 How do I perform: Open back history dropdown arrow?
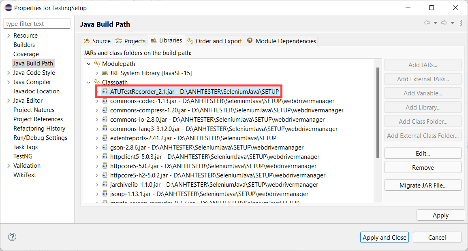click(436, 23)
